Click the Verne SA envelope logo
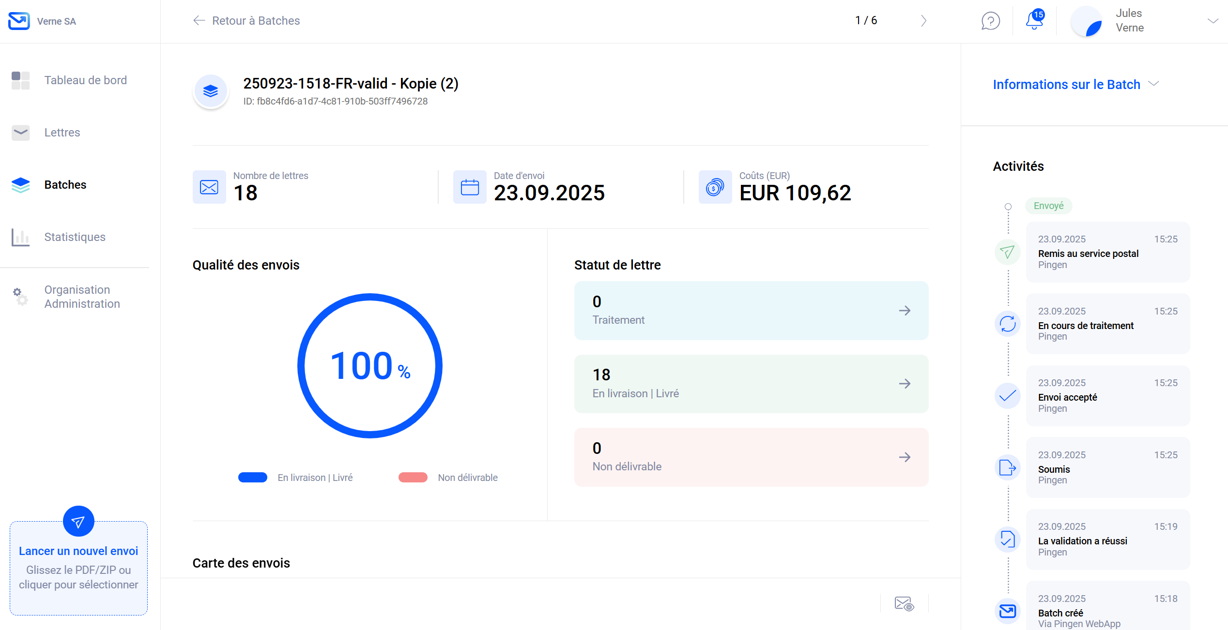1228x630 pixels. click(19, 21)
